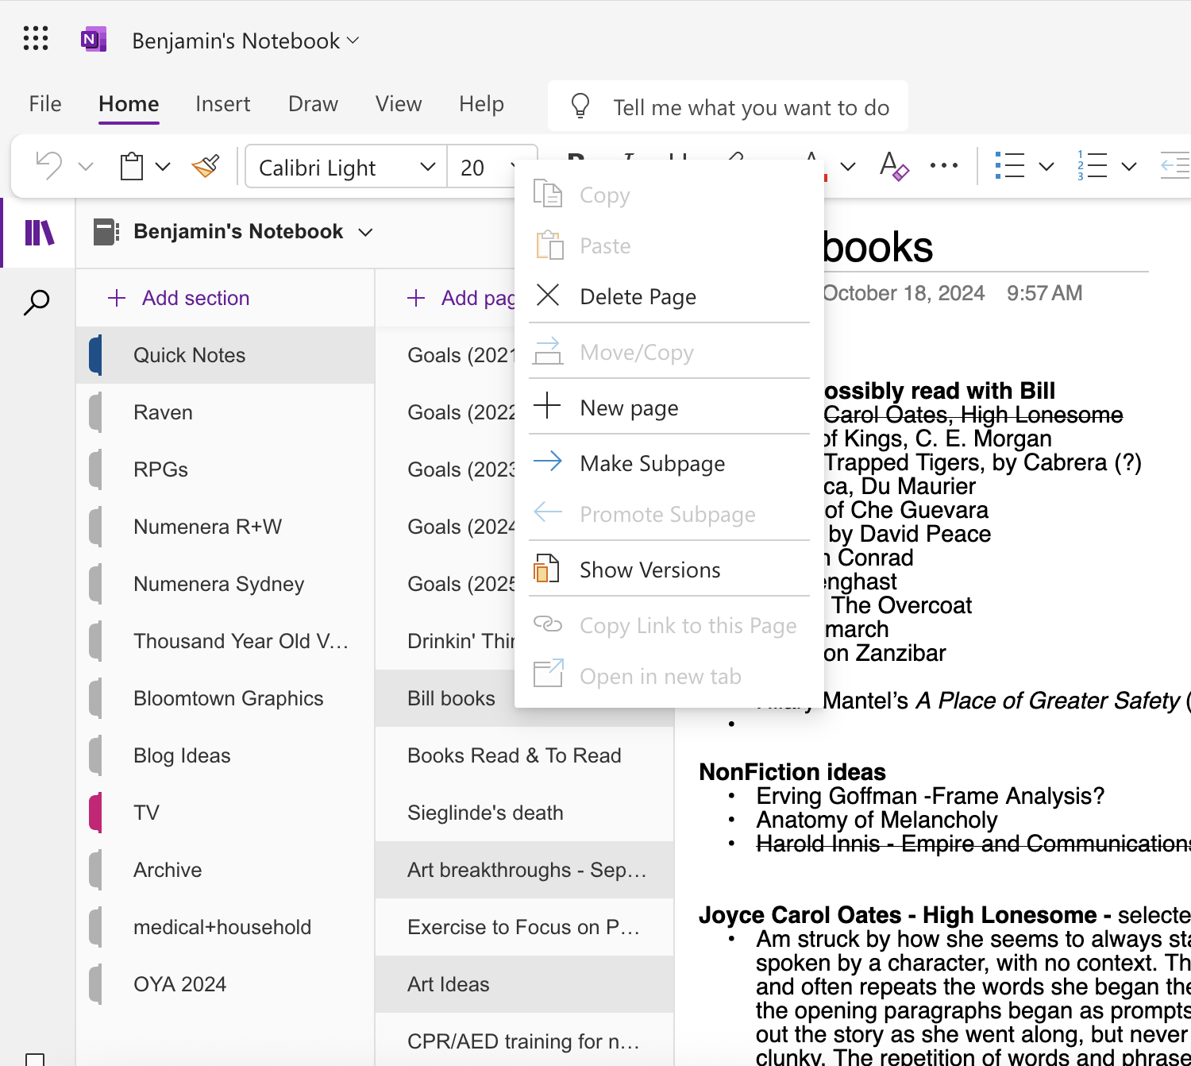
Task: Click the Clear All Formatting icon
Action: click(894, 168)
